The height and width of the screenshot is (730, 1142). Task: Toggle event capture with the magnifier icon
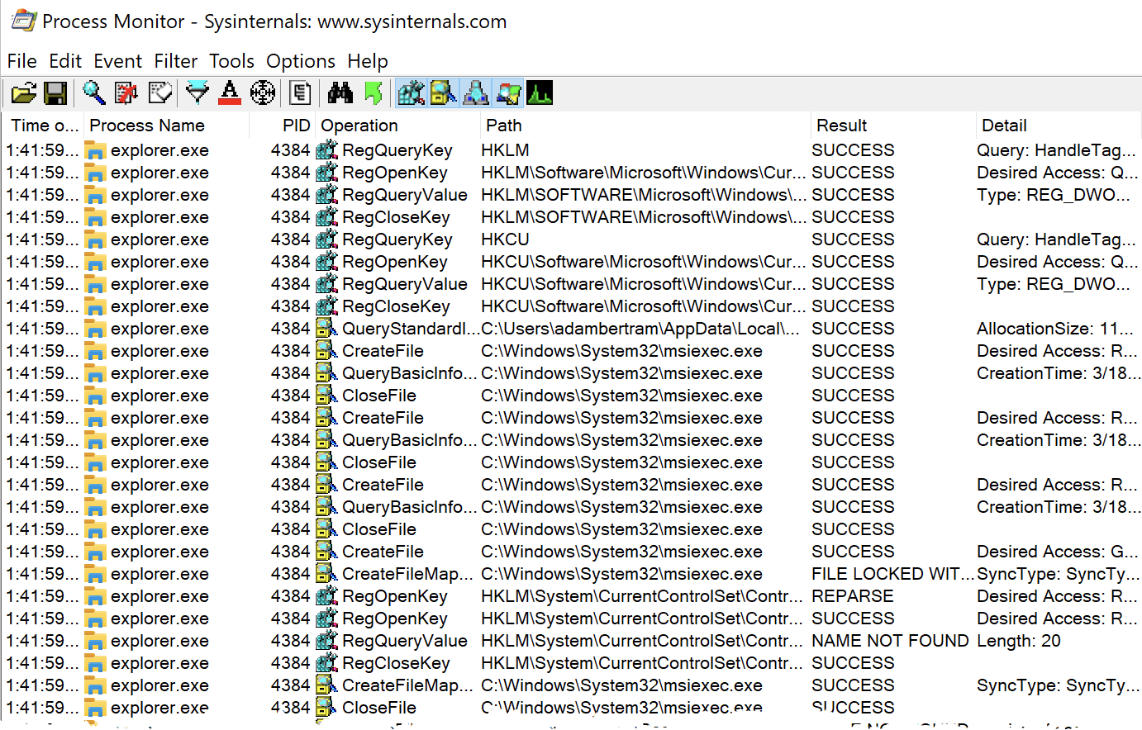[x=93, y=93]
